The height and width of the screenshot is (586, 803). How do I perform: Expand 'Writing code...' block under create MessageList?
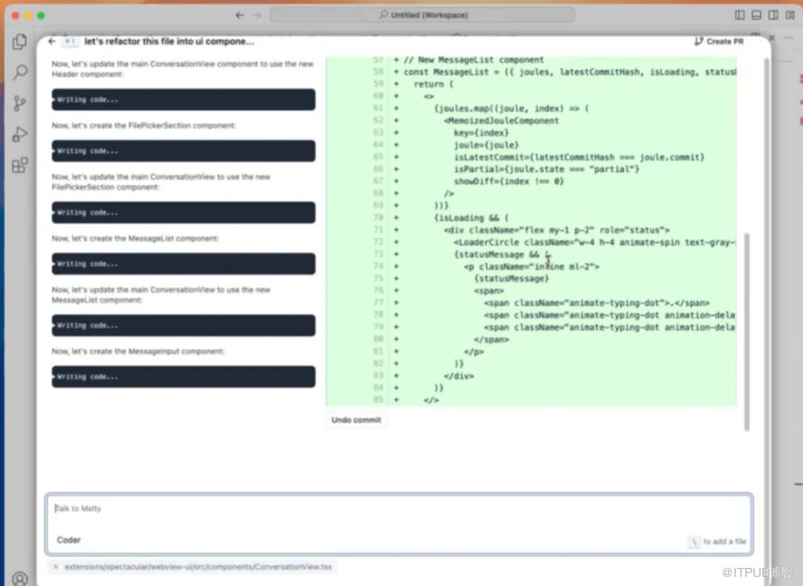[x=183, y=264]
